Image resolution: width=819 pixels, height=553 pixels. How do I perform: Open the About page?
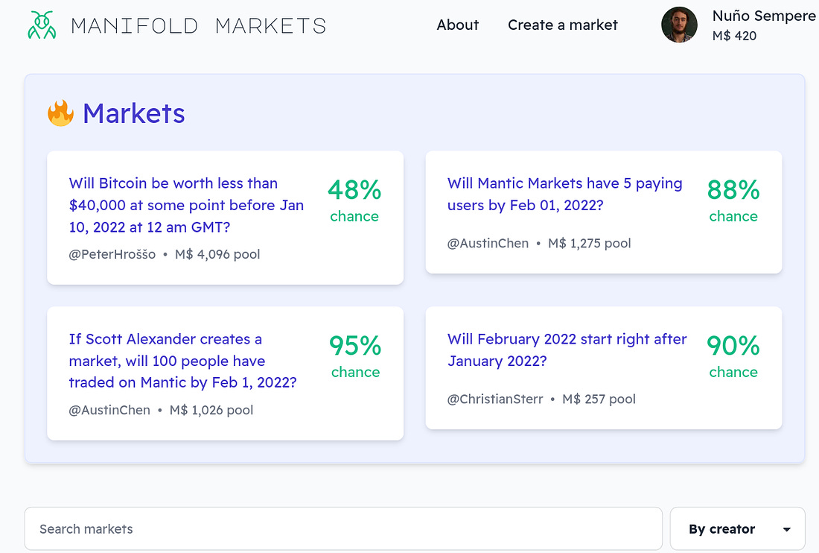click(457, 25)
